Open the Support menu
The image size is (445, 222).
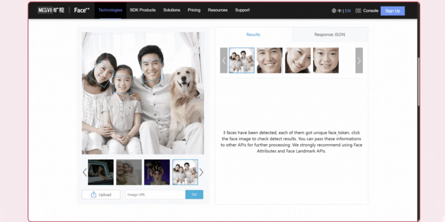pos(242,10)
